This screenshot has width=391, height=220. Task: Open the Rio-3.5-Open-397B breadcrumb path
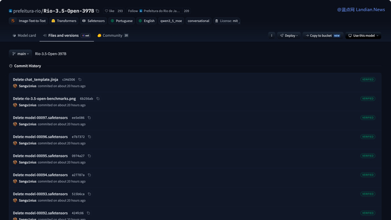coord(51,54)
